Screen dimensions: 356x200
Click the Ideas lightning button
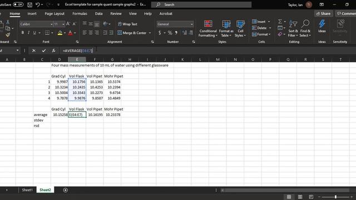coord(322,26)
